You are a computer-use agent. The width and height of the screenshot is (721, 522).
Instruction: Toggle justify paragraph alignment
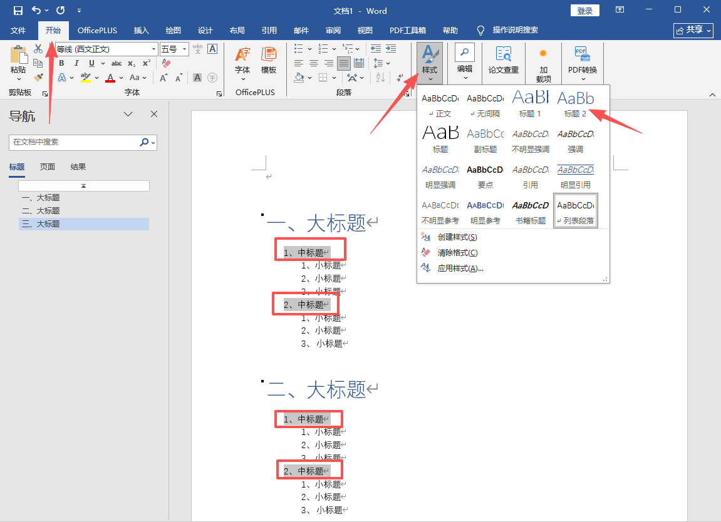(x=344, y=63)
